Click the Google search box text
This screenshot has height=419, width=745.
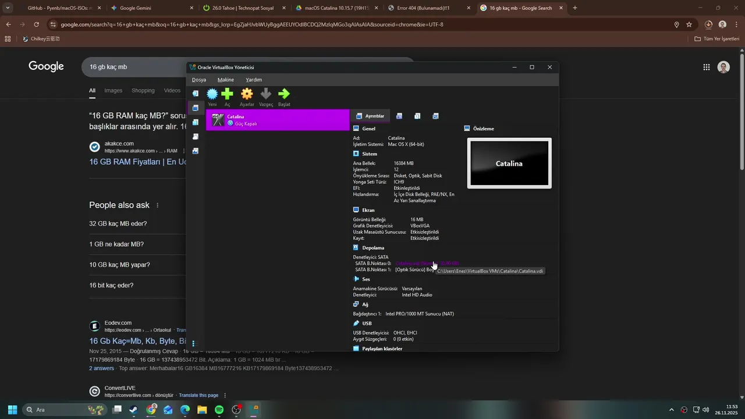coord(108,67)
